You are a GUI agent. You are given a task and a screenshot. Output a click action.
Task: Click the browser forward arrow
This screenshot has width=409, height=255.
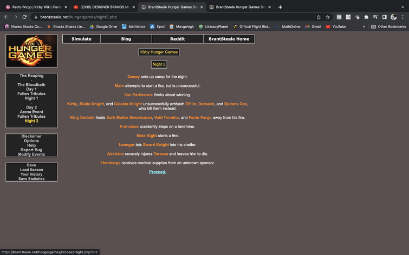pos(15,17)
